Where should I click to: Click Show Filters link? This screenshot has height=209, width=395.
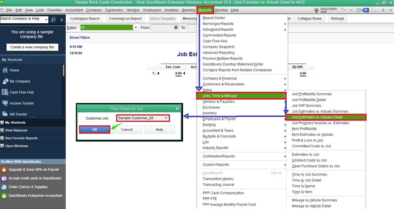click(x=79, y=38)
